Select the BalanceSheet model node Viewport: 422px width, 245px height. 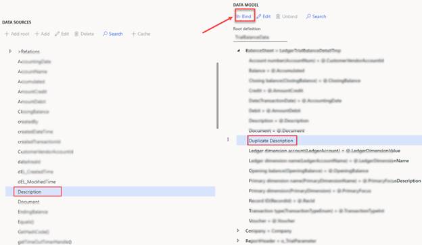pyautogui.click(x=293, y=50)
